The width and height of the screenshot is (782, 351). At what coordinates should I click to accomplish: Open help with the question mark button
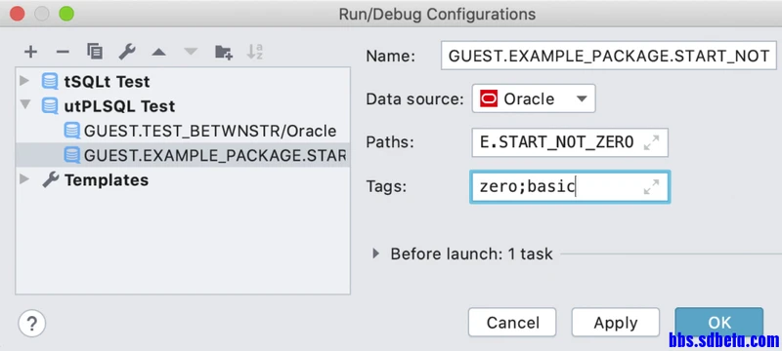[32, 324]
